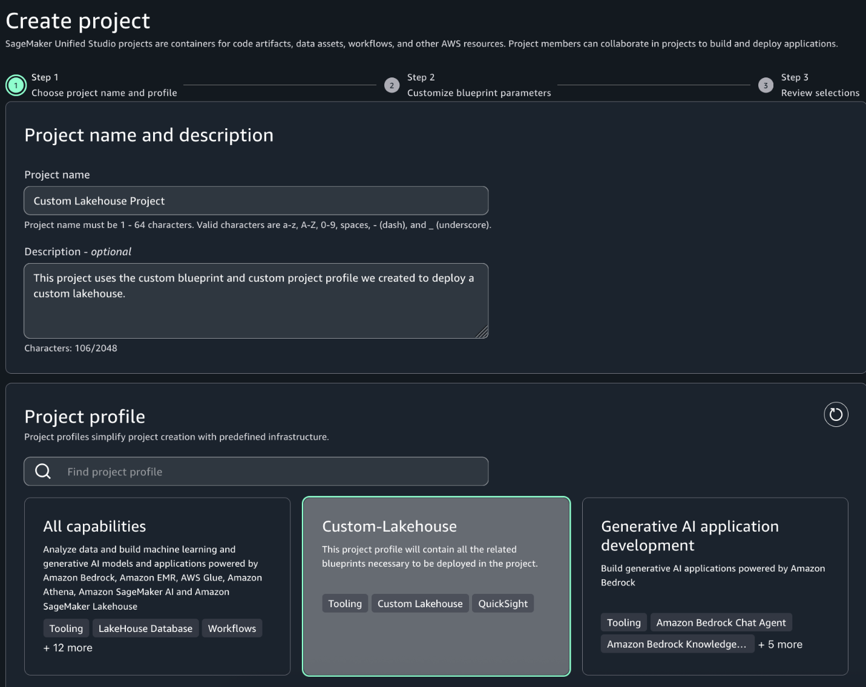The width and height of the screenshot is (866, 687).
Task: Select the Custom-Lakehouse profile card
Action: [x=436, y=586]
